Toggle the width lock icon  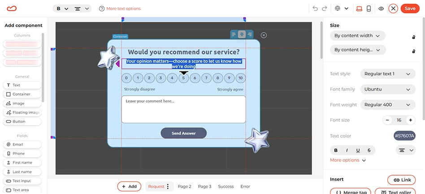tap(414, 37)
